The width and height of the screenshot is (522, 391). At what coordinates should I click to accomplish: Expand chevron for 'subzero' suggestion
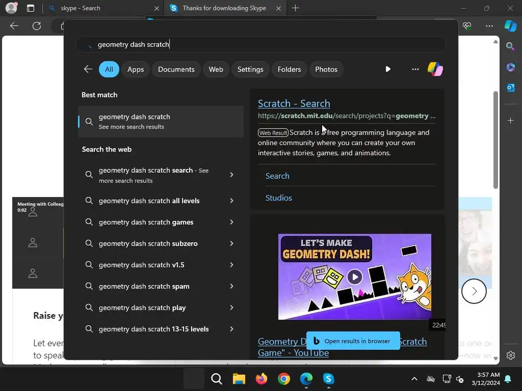tap(232, 243)
